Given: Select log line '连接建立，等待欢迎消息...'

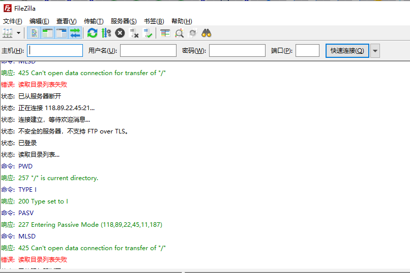Looking at the screenshot, I should (54, 120).
